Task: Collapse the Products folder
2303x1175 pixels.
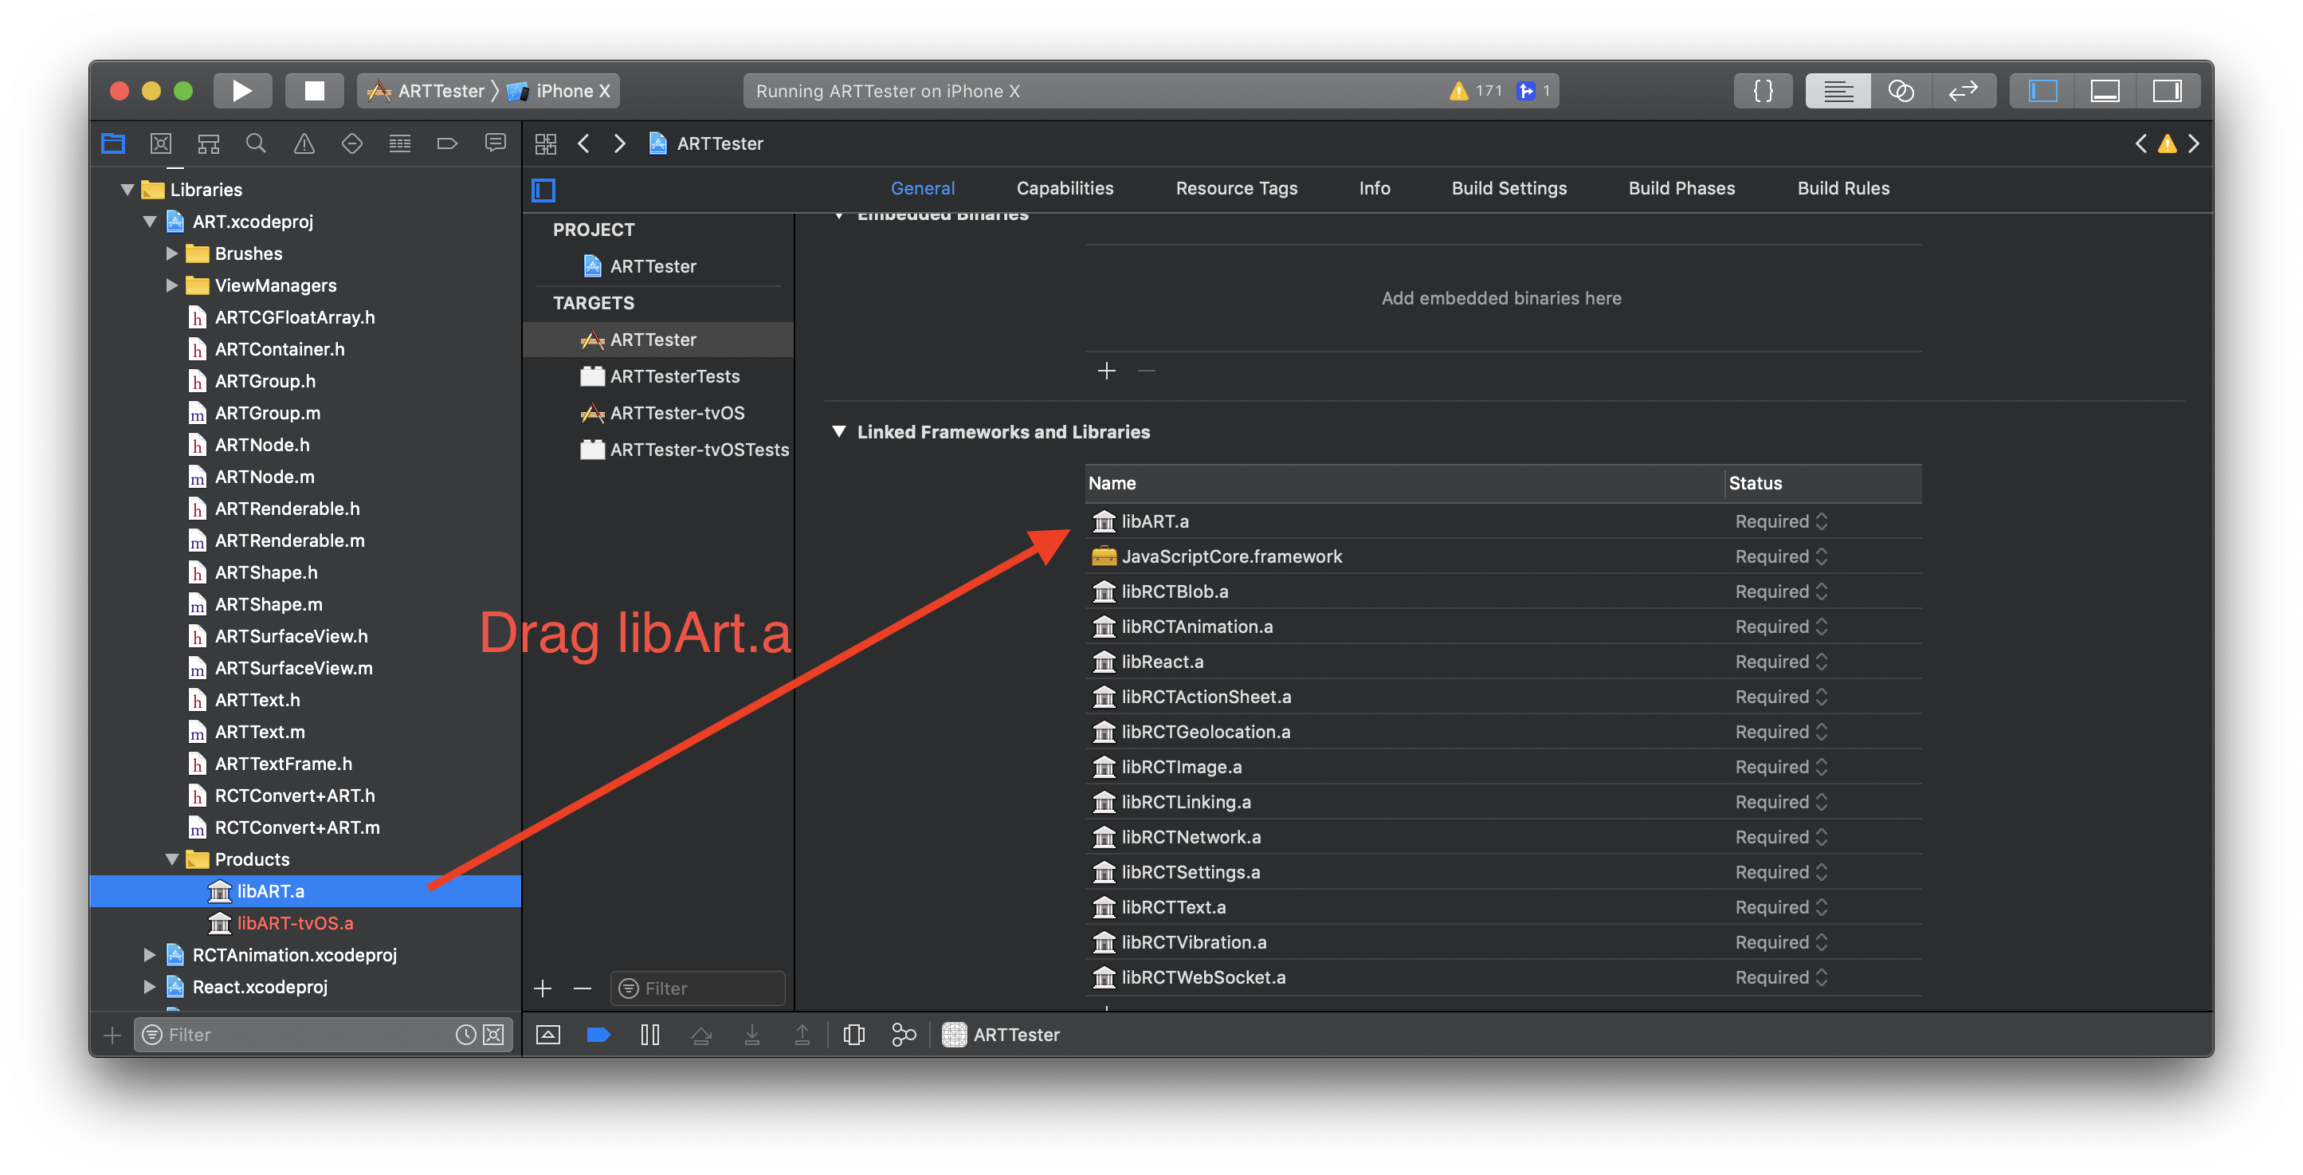Action: pos(171,859)
